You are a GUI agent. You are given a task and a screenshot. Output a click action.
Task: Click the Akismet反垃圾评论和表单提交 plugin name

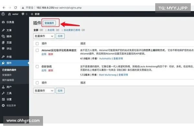pos(59,50)
